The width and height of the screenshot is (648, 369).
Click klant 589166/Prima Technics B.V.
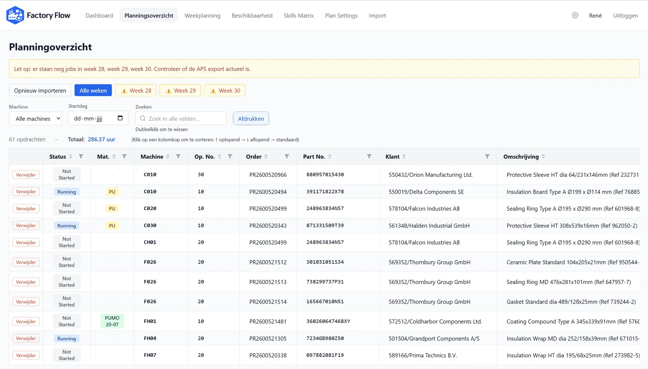click(423, 355)
